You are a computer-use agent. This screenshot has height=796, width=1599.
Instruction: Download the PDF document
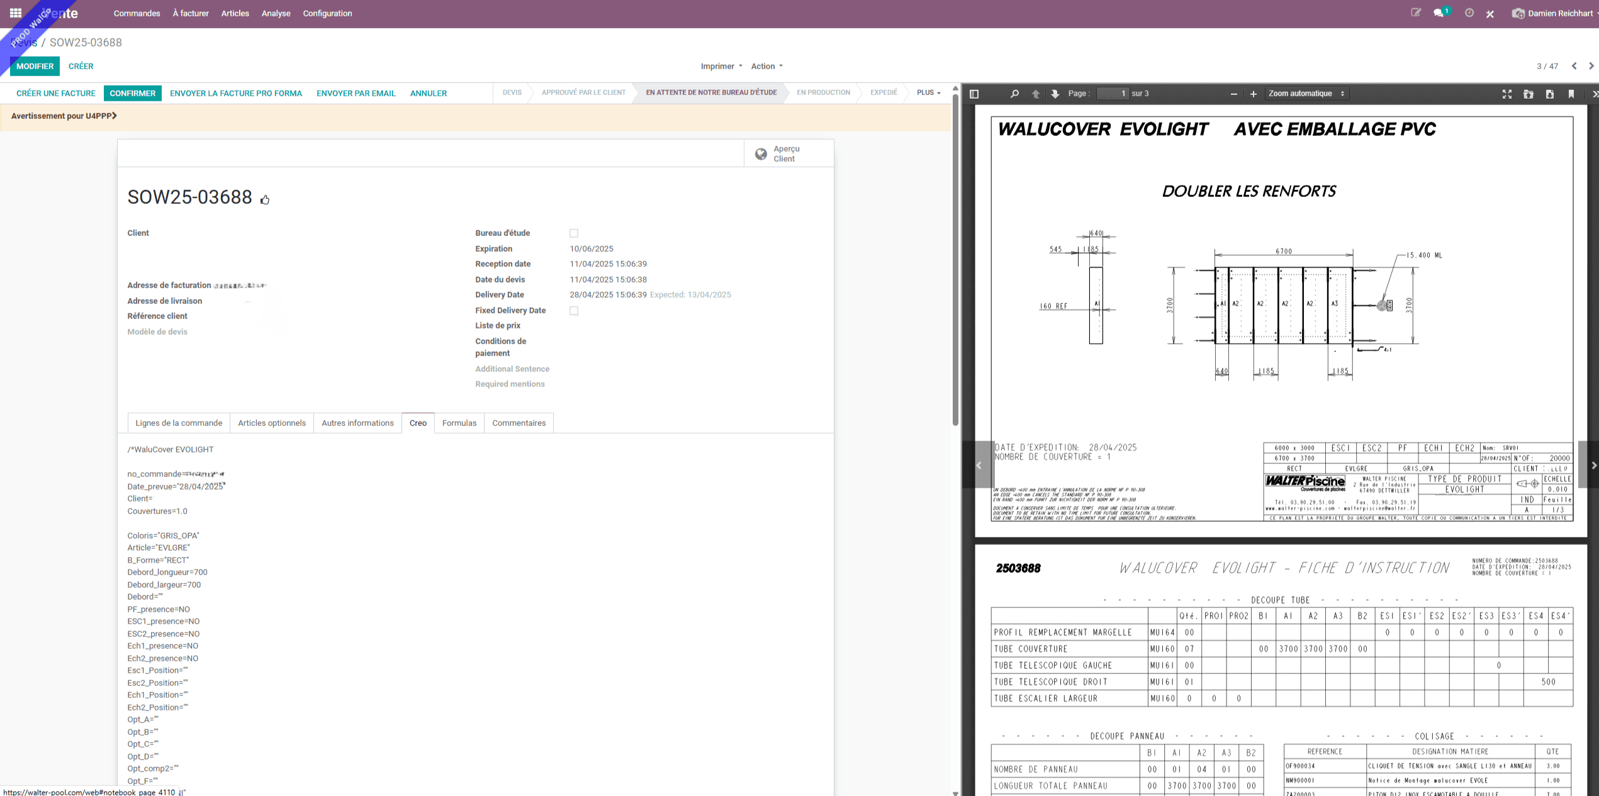(1550, 94)
